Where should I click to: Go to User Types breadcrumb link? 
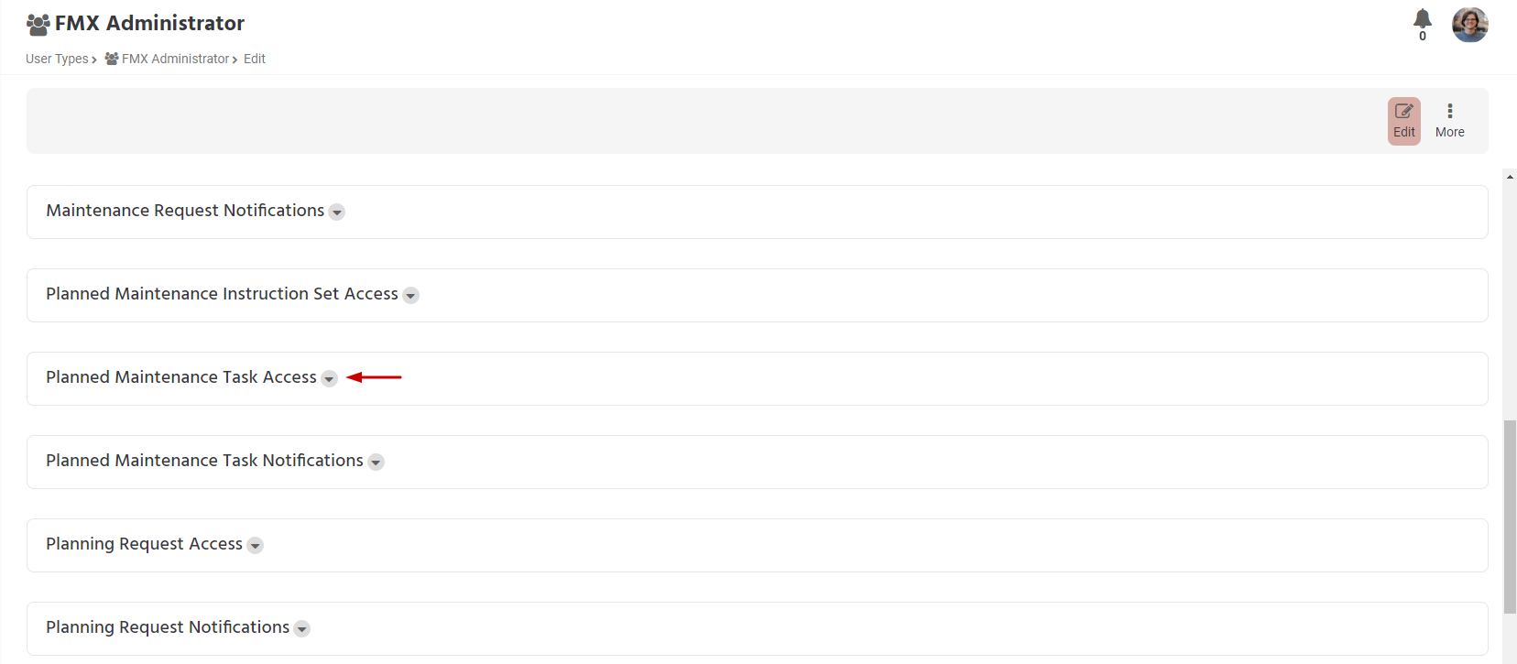57,59
